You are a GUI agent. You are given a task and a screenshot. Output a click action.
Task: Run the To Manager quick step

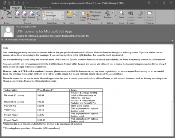52,16
